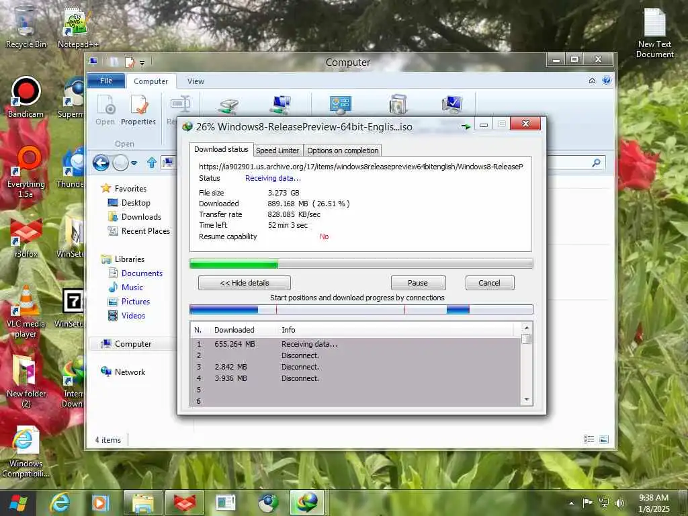Select View ribbon tab

[x=196, y=81]
